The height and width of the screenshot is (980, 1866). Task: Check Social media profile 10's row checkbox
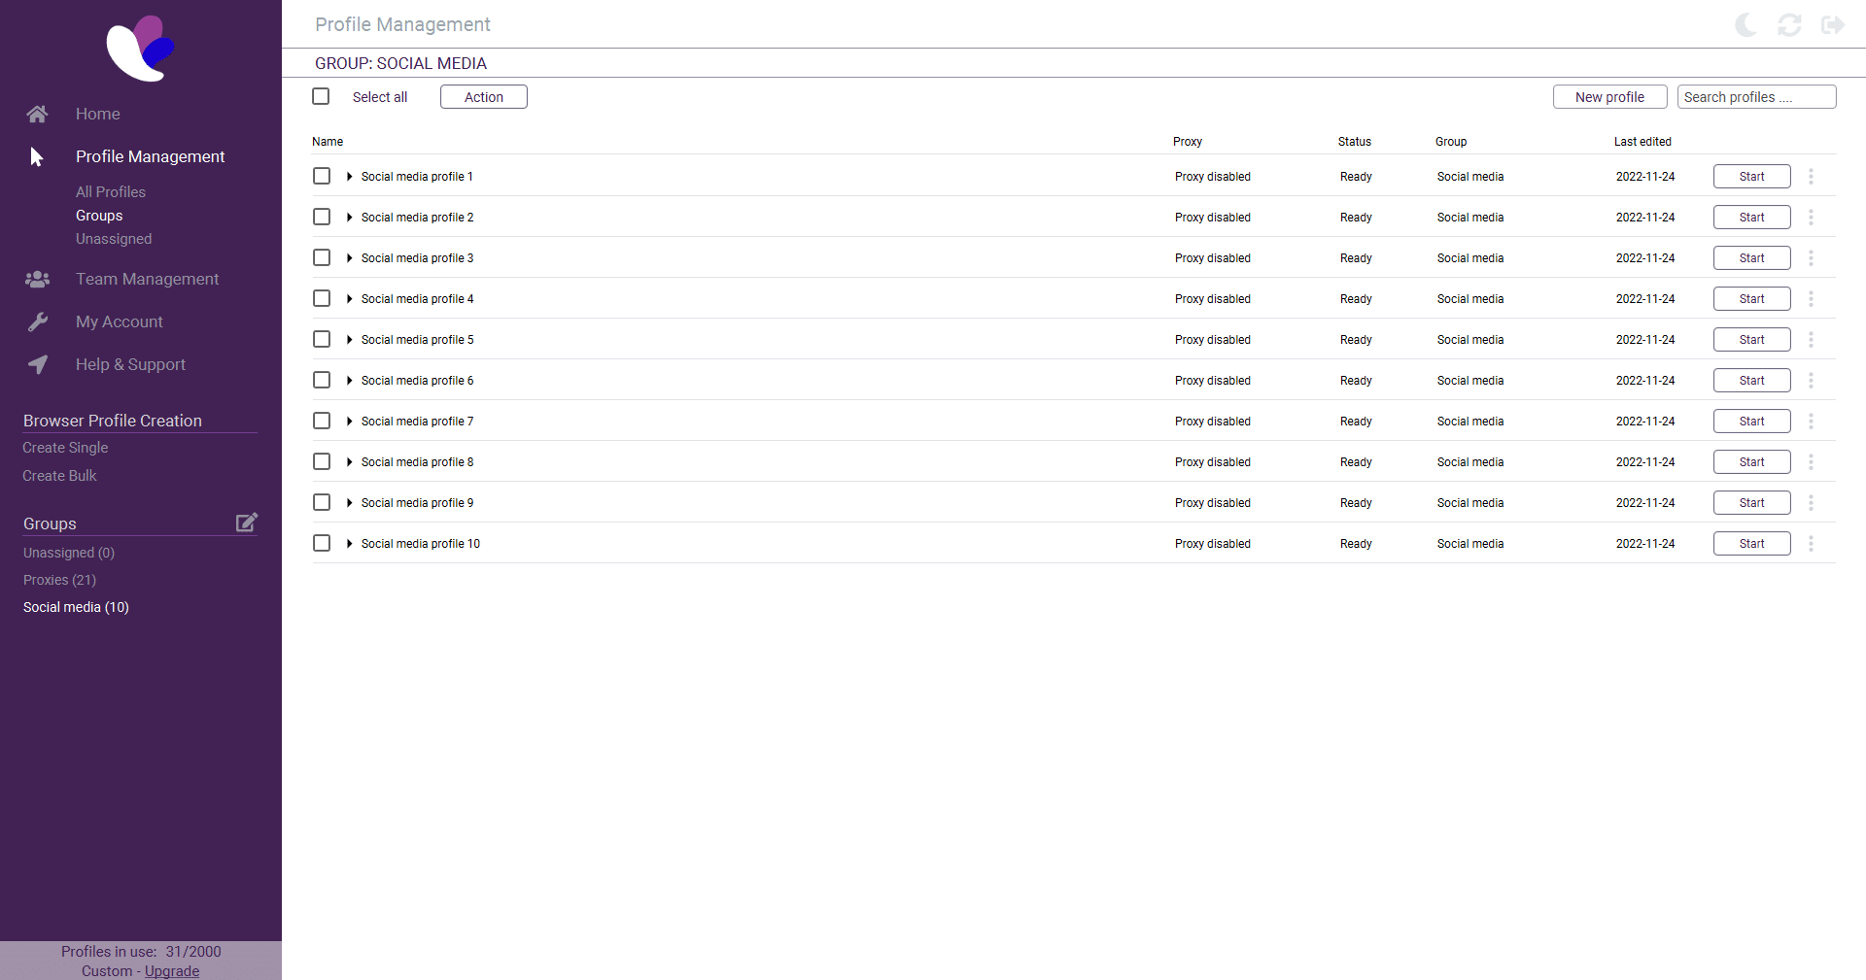tap(322, 543)
